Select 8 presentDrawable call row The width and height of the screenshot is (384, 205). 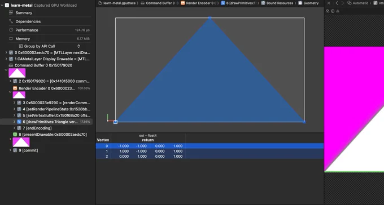pos(46,135)
